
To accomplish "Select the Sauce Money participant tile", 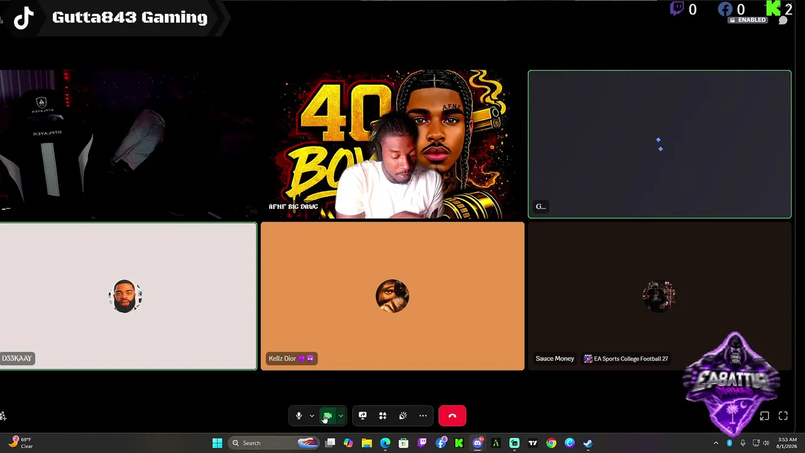I will 659,296.
